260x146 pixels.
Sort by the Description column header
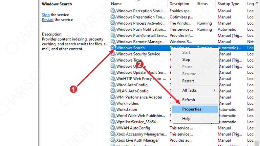(179, 4)
